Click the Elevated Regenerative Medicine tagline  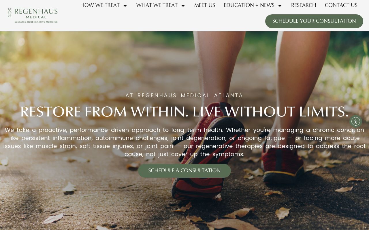(36, 22)
